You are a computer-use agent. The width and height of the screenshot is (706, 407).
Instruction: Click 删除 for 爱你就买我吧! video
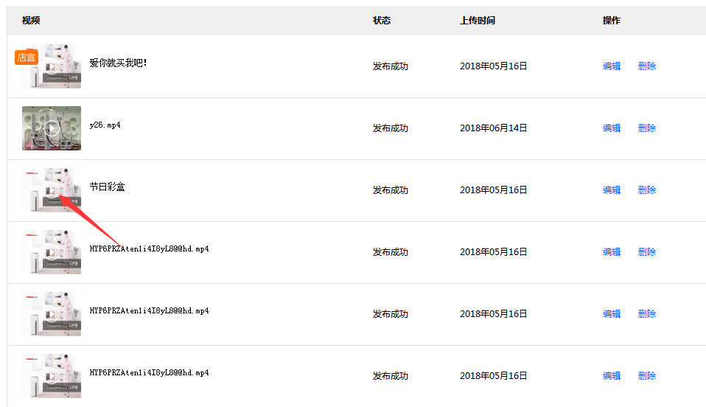647,66
